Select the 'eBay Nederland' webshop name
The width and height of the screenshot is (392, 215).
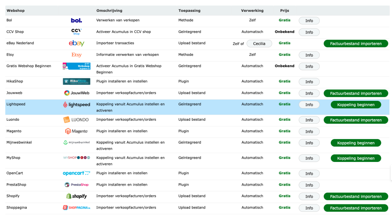click(x=20, y=43)
